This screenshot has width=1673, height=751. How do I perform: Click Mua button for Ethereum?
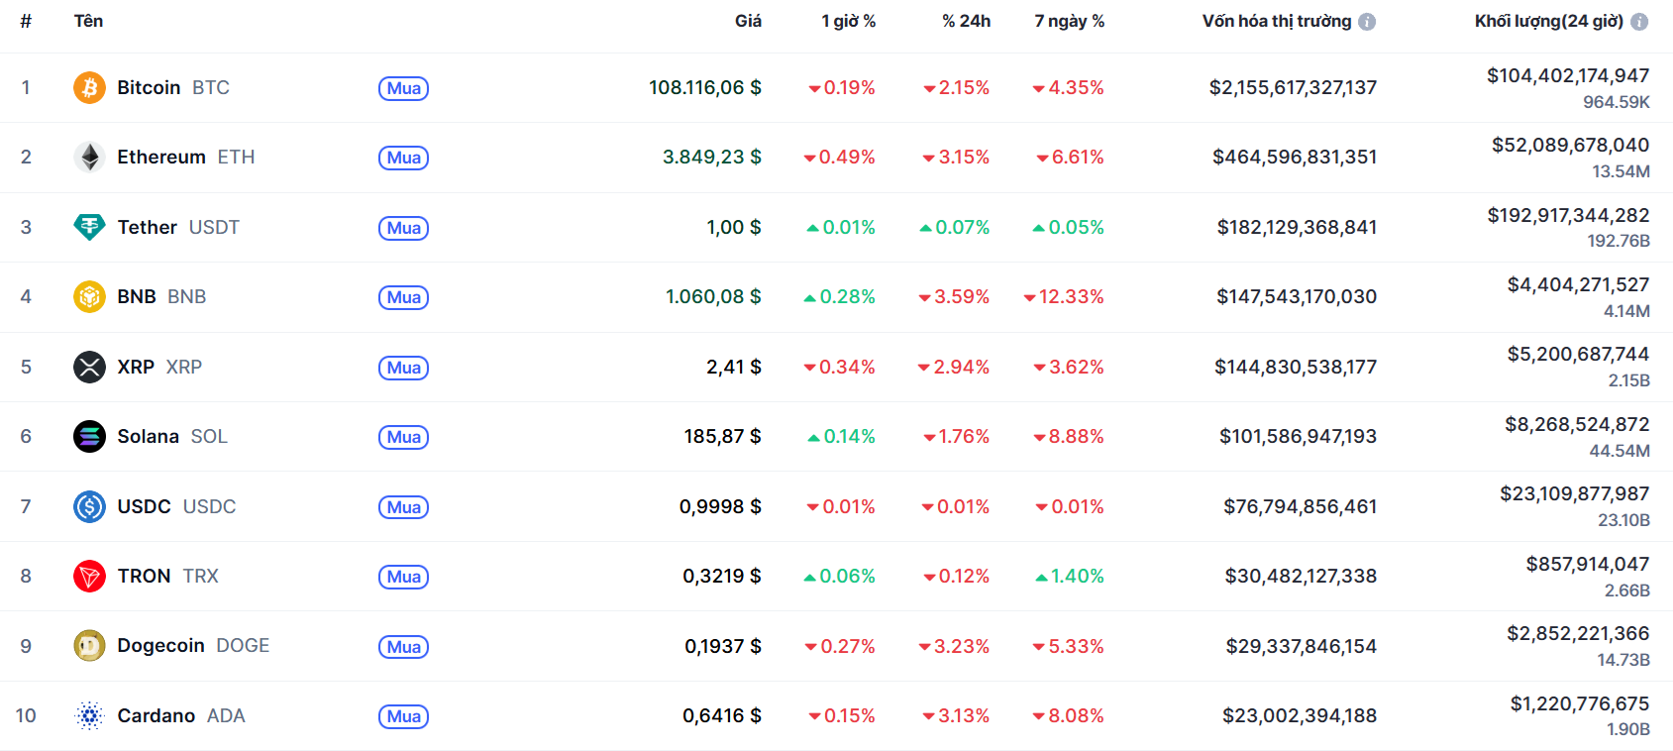pos(404,158)
